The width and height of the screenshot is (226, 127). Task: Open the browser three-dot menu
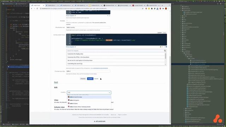tap(169, 8)
